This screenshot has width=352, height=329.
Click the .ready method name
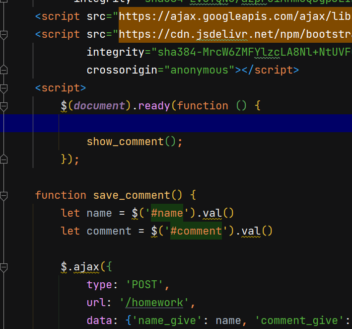click(x=154, y=106)
